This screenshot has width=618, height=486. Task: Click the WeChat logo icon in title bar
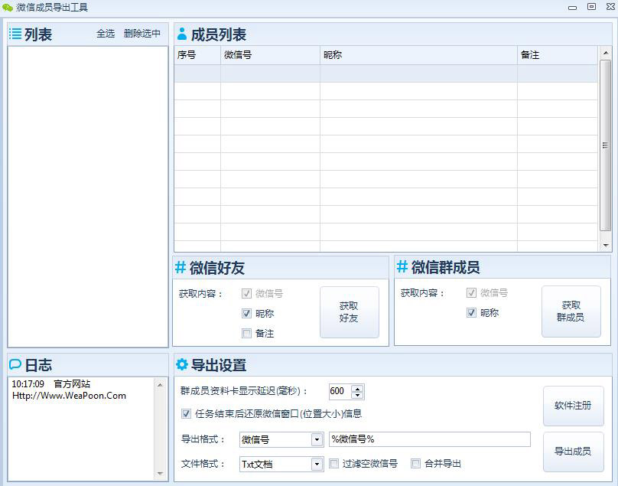pyautogui.click(x=8, y=7)
